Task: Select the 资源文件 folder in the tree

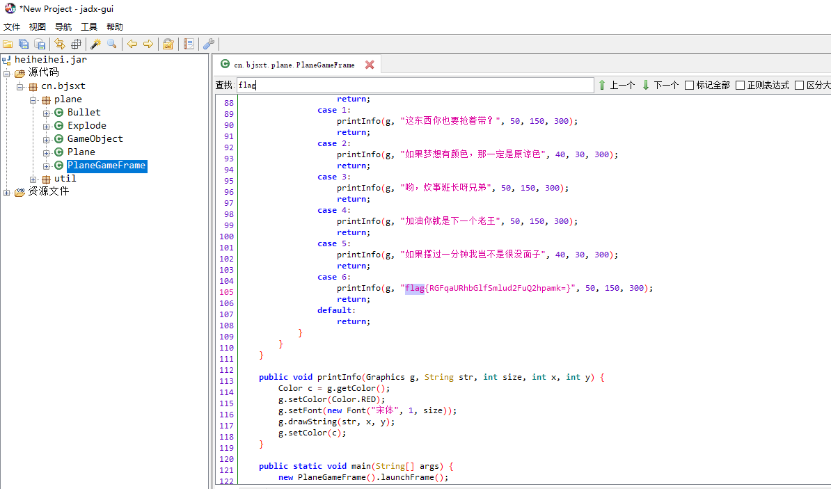Action: [x=48, y=191]
